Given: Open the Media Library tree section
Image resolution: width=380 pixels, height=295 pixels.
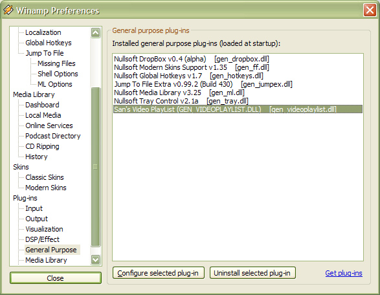Looking at the screenshot, I should (34, 94).
